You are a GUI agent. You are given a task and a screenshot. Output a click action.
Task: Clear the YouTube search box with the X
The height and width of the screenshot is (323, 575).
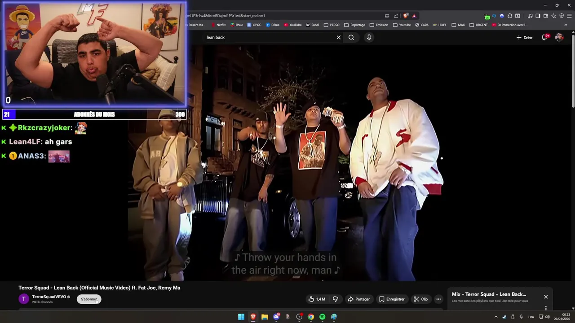click(339, 37)
